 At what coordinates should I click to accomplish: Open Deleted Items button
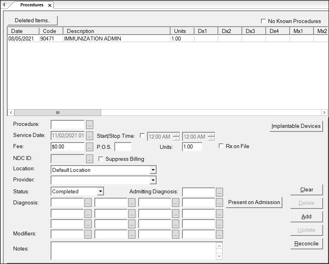pyautogui.click(x=33, y=21)
